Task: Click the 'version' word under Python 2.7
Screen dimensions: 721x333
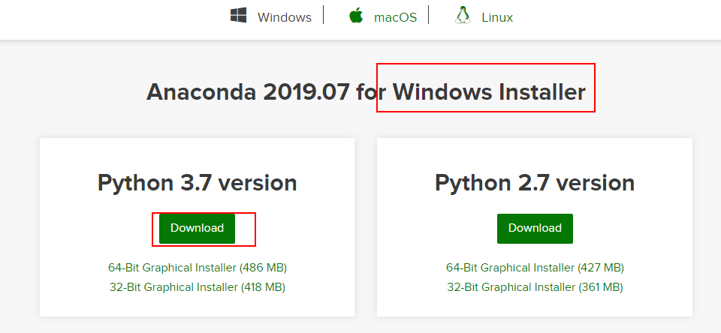Action: (596, 183)
